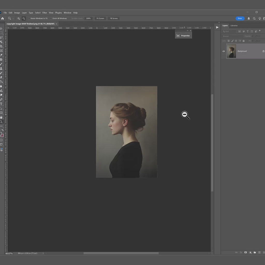Hide the Background layer with eye icon
Image resolution: width=265 pixels, height=265 pixels.
coord(224,51)
